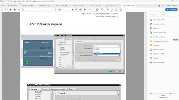Open Enviar para comentarios tool
The height and width of the screenshot is (100, 179).
tap(159, 41)
